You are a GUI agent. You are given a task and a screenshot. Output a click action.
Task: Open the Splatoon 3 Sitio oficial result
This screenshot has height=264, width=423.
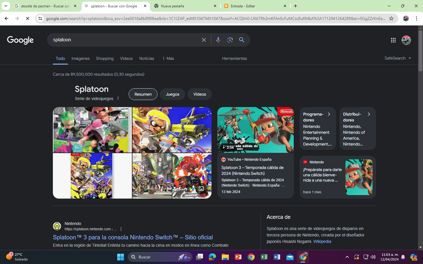[133, 237]
